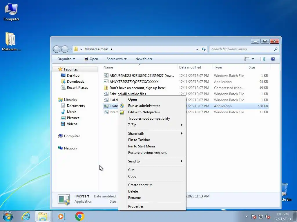The height and width of the screenshot is (222, 297).
Task: Toggle the preview pane icon
Action: (262, 59)
